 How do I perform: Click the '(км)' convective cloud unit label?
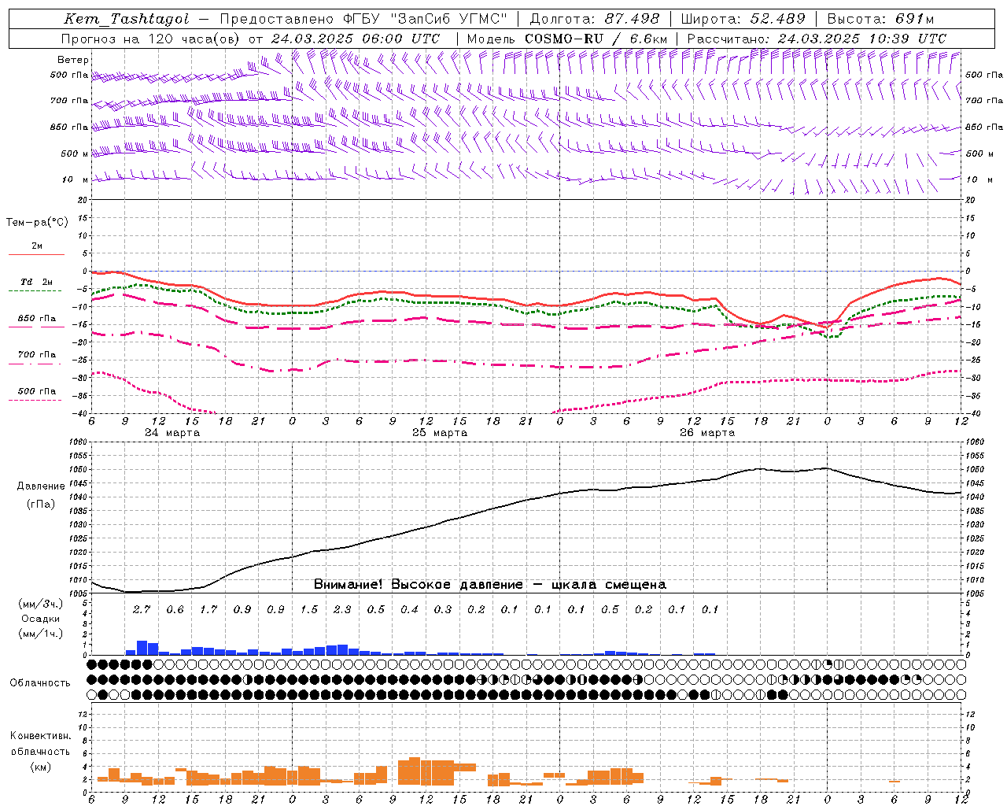(x=41, y=767)
